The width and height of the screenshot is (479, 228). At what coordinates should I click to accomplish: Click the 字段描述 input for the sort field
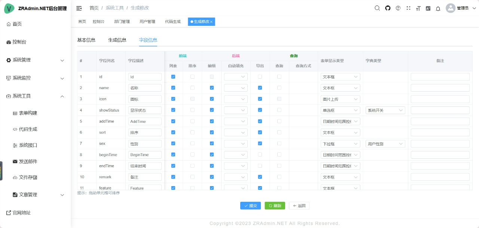click(145, 132)
